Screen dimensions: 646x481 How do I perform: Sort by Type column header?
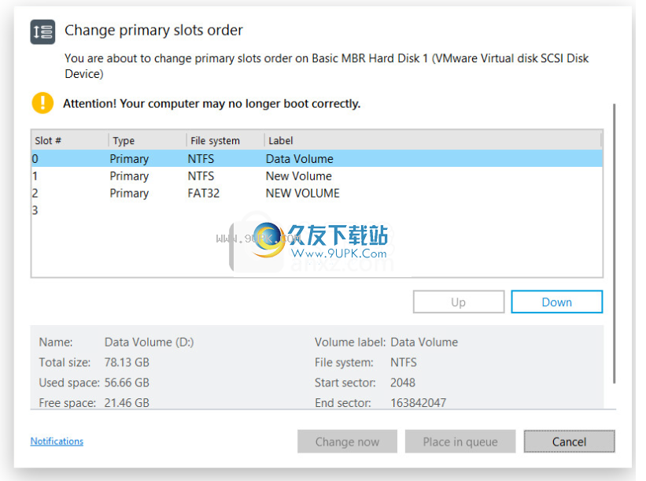click(147, 141)
